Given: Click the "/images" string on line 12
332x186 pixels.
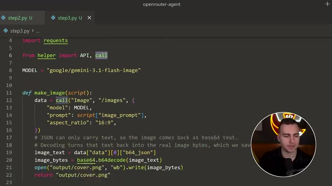Looking at the screenshot, I should tap(112, 100).
